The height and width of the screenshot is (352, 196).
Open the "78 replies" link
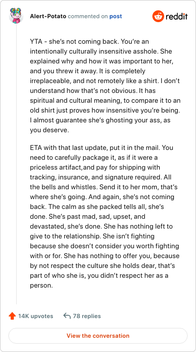87,316
